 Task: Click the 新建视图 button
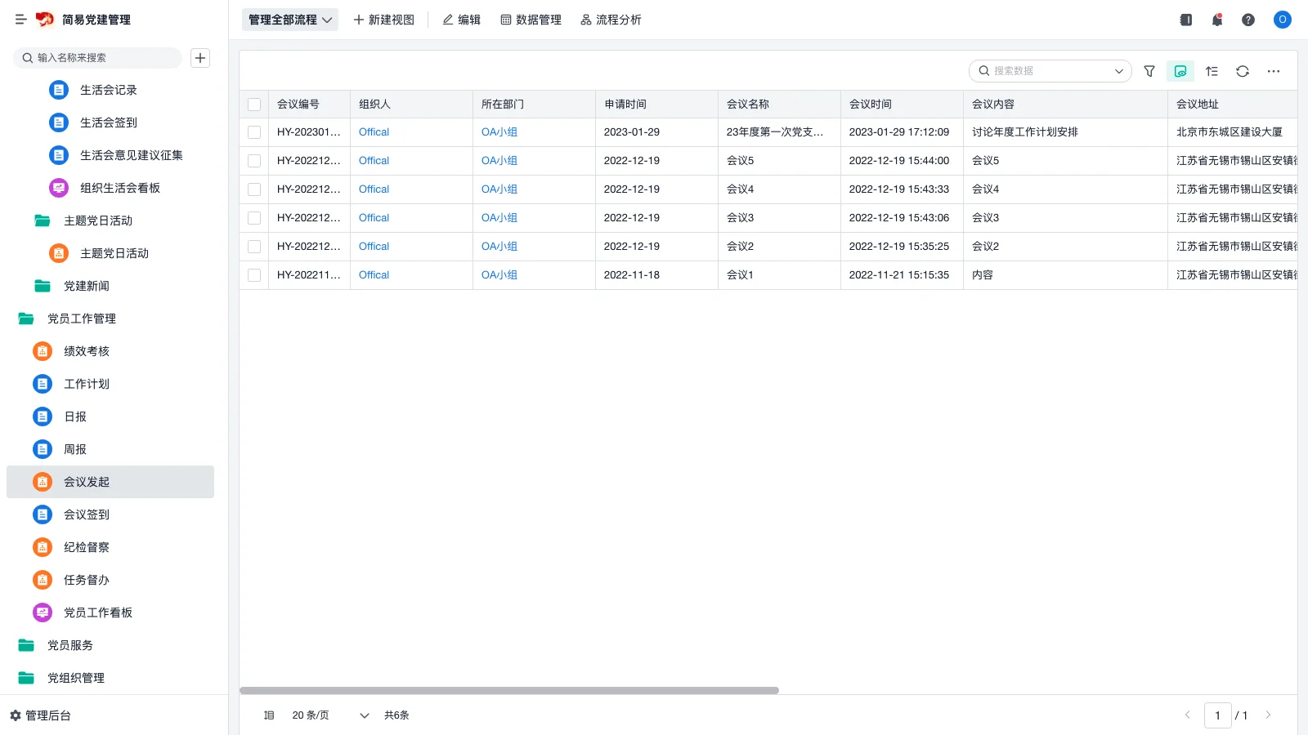383,19
